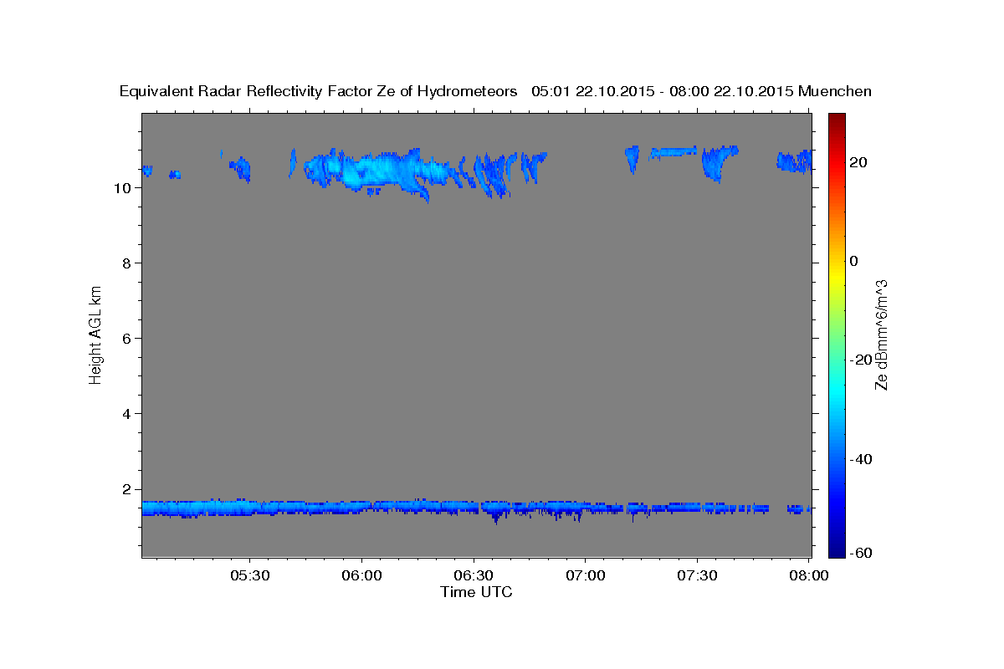Click the 'Ze dBmm^6/m^3' colorbar label
The height and width of the screenshot is (669, 1004).
point(881,334)
